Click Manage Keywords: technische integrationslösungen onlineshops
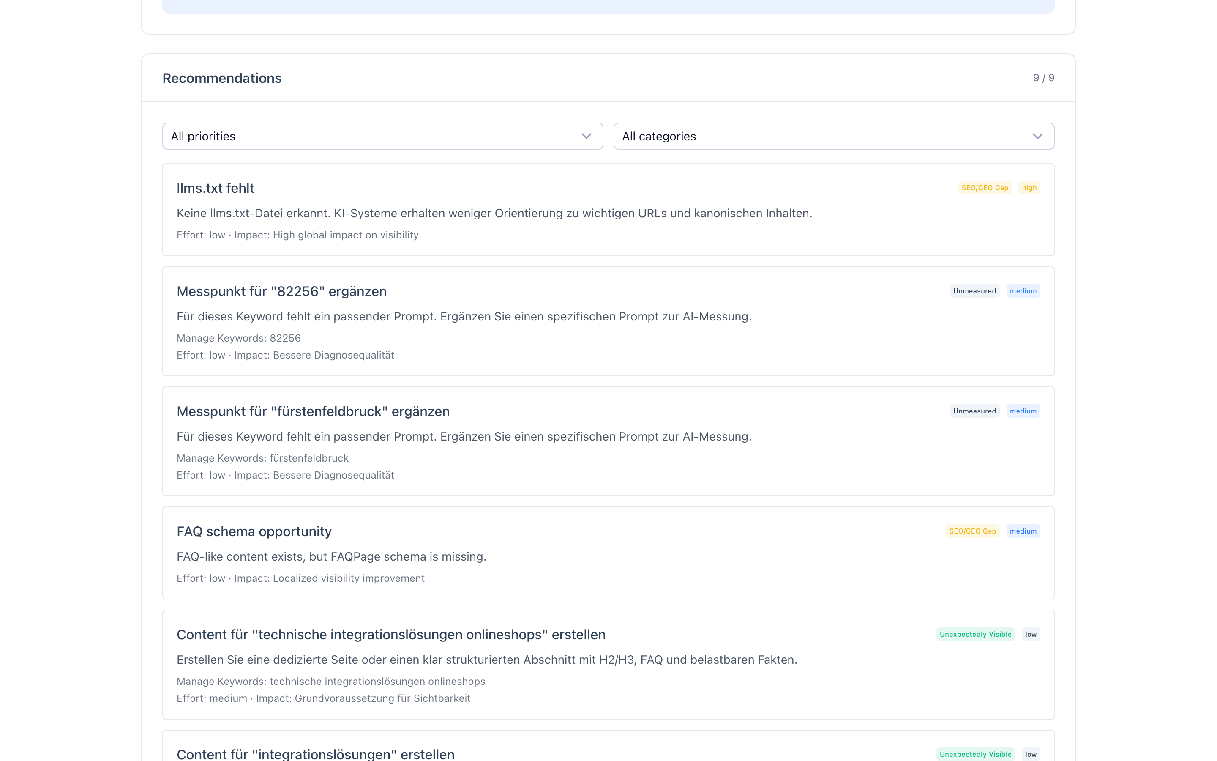 point(330,682)
